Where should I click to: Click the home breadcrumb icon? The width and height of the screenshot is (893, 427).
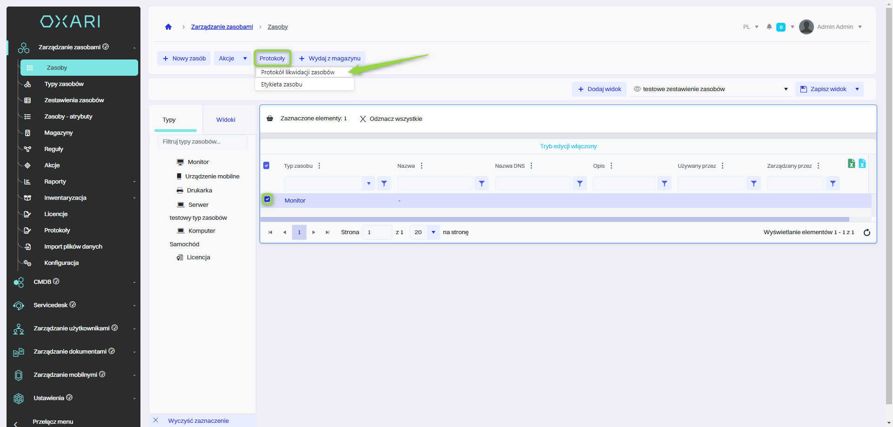click(168, 27)
